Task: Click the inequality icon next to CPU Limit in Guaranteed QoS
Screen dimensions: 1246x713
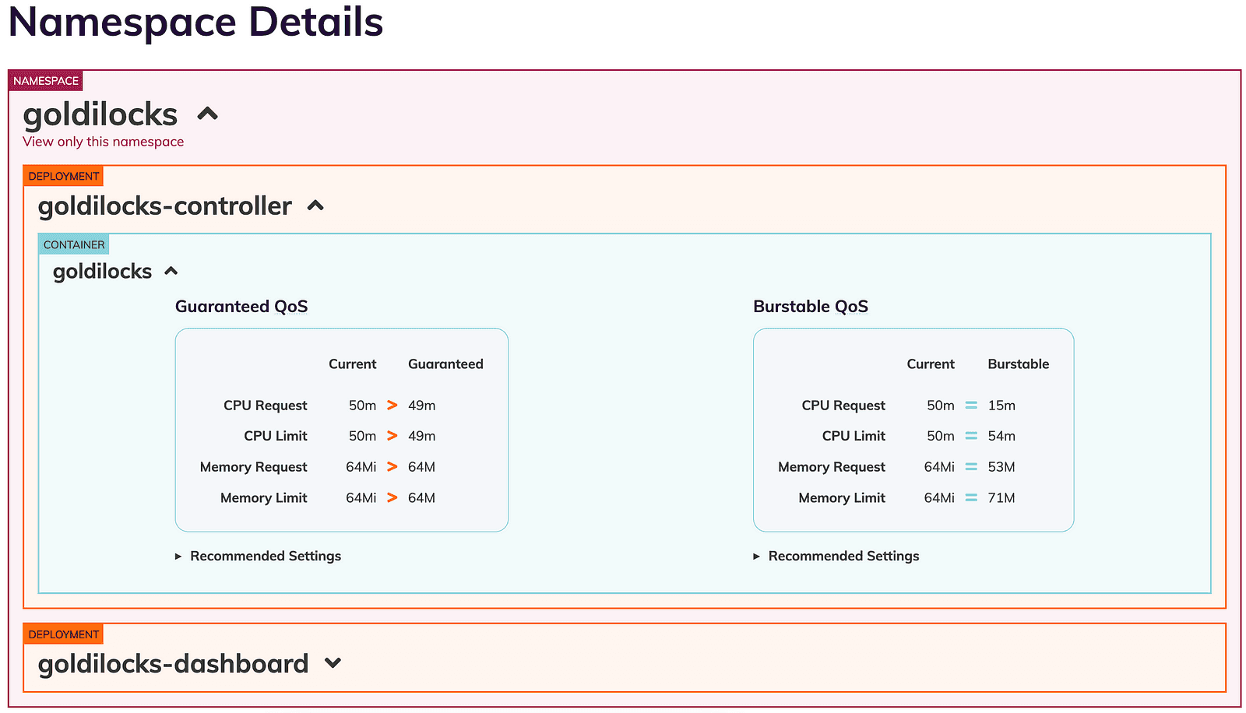Action: click(392, 436)
